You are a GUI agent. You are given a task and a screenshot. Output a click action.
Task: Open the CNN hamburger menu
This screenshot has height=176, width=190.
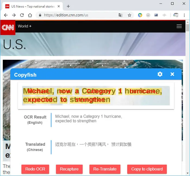coord(179,26)
